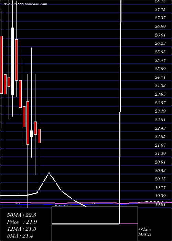
Task: Click the 20.15 price axis label
Action: click(x=160, y=179)
